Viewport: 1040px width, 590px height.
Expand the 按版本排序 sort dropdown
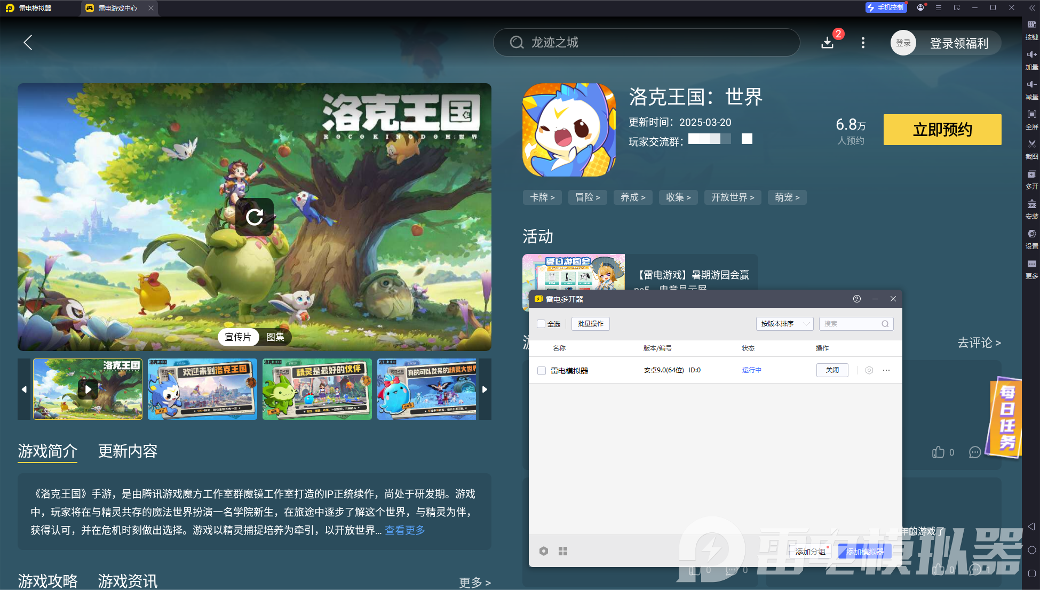[x=784, y=324]
